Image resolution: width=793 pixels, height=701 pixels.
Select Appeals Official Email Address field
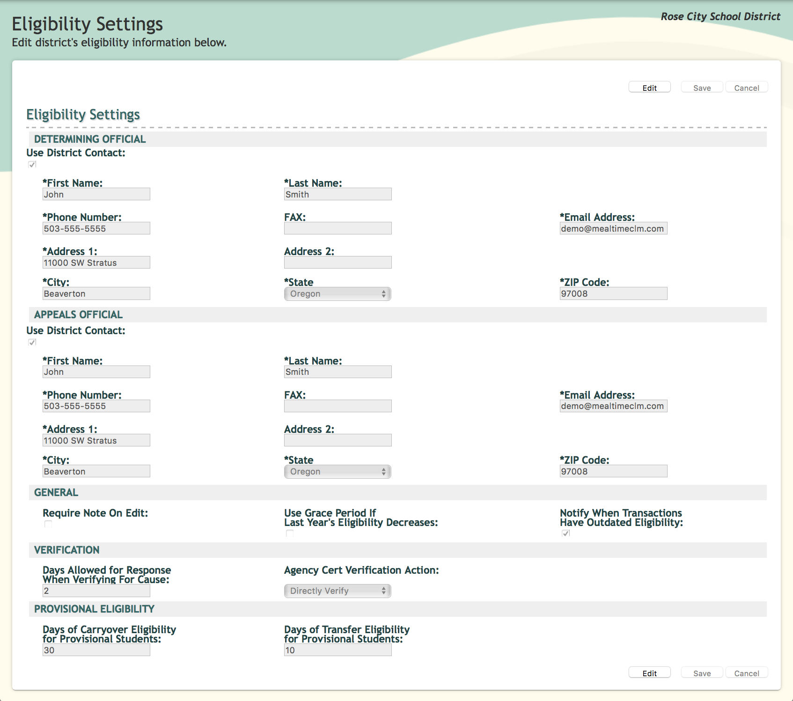click(614, 406)
